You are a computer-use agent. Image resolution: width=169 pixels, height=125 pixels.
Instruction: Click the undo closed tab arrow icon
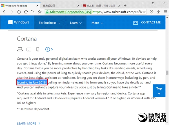[33, 12]
